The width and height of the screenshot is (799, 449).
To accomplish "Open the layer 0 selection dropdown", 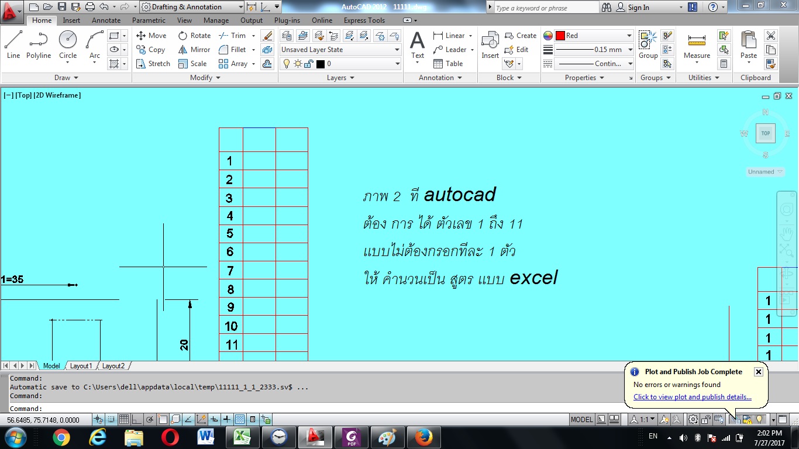I will click(x=340, y=64).
